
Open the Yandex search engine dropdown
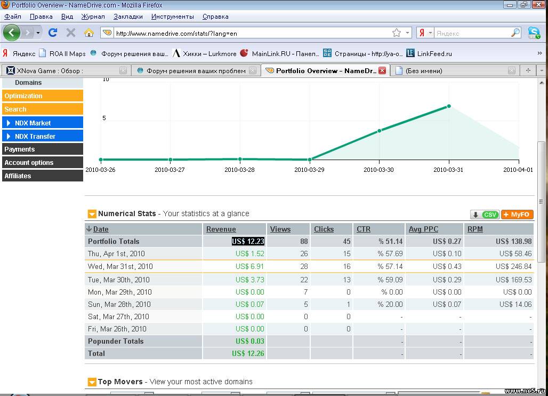point(425,33)
